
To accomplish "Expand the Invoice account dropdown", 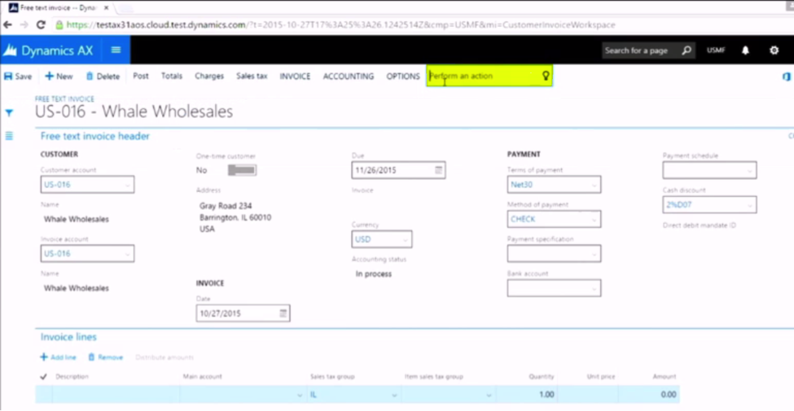I will [128, 254].
